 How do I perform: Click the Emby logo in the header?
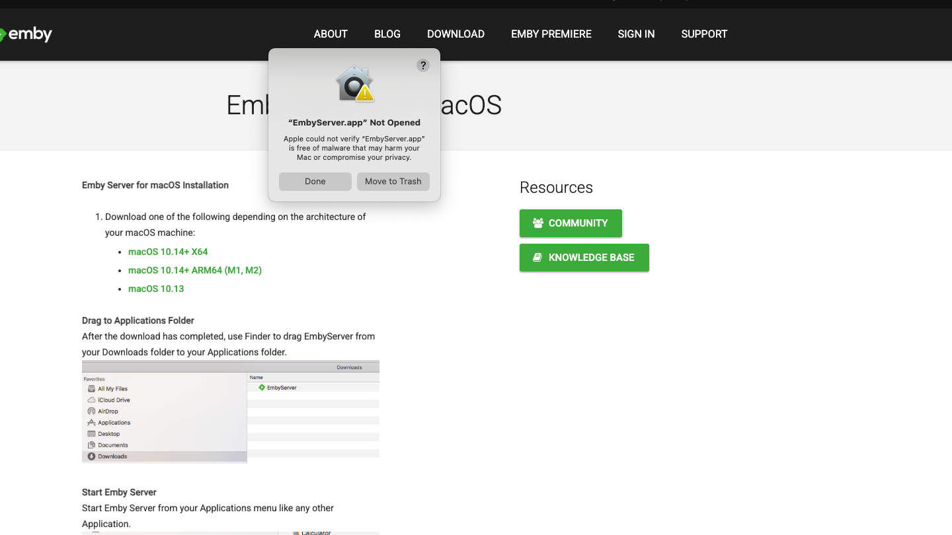[x=25, y=34]
